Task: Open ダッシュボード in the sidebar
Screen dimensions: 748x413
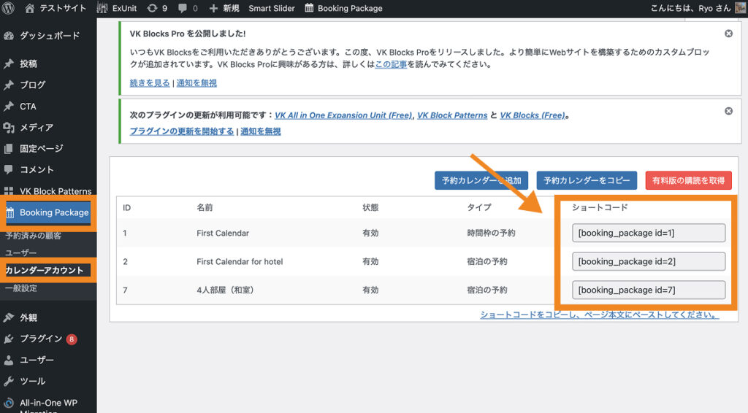Action: pos(49,36)
